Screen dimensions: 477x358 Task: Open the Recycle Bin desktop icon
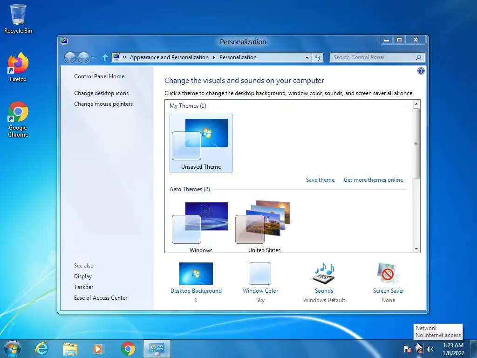(18, 18)
